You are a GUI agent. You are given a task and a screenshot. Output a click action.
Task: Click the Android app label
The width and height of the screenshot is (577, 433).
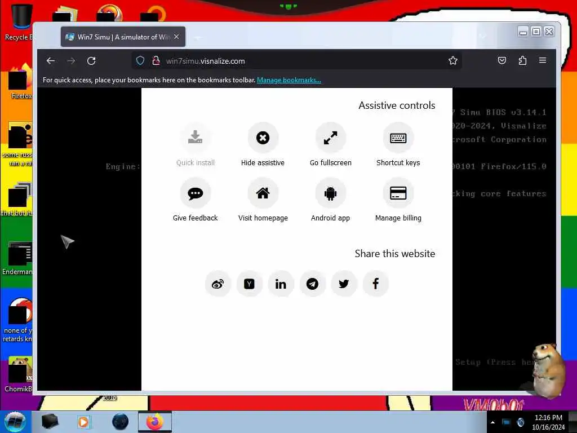(330, 218)
